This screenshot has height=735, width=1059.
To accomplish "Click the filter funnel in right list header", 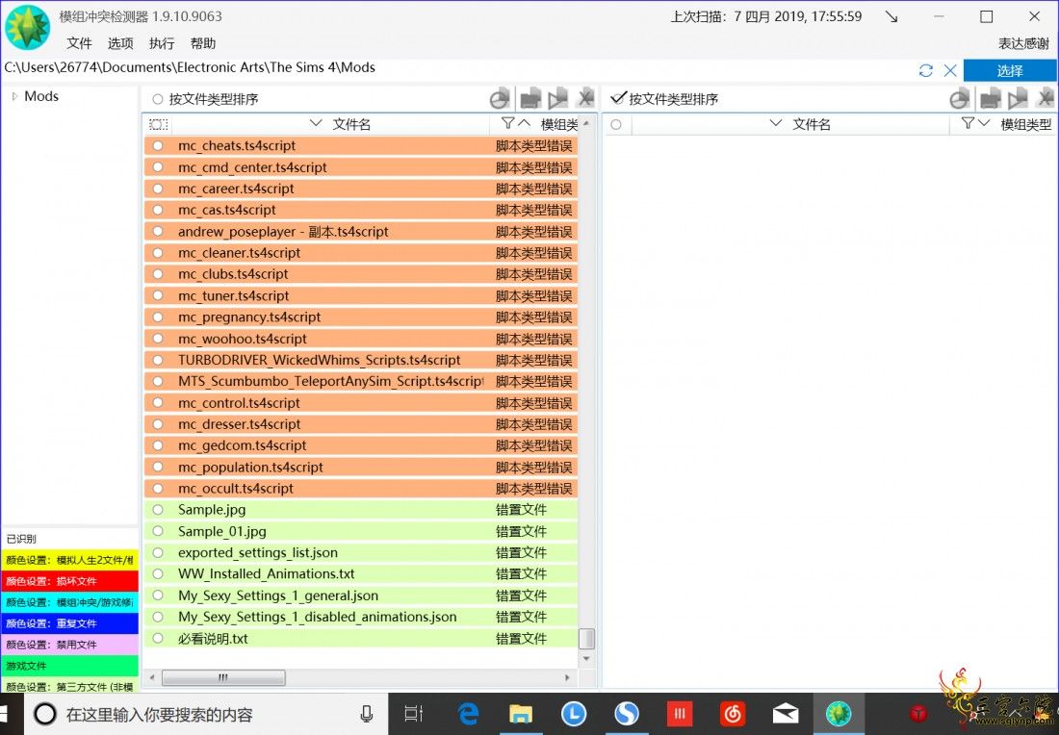I will point(968,123).
